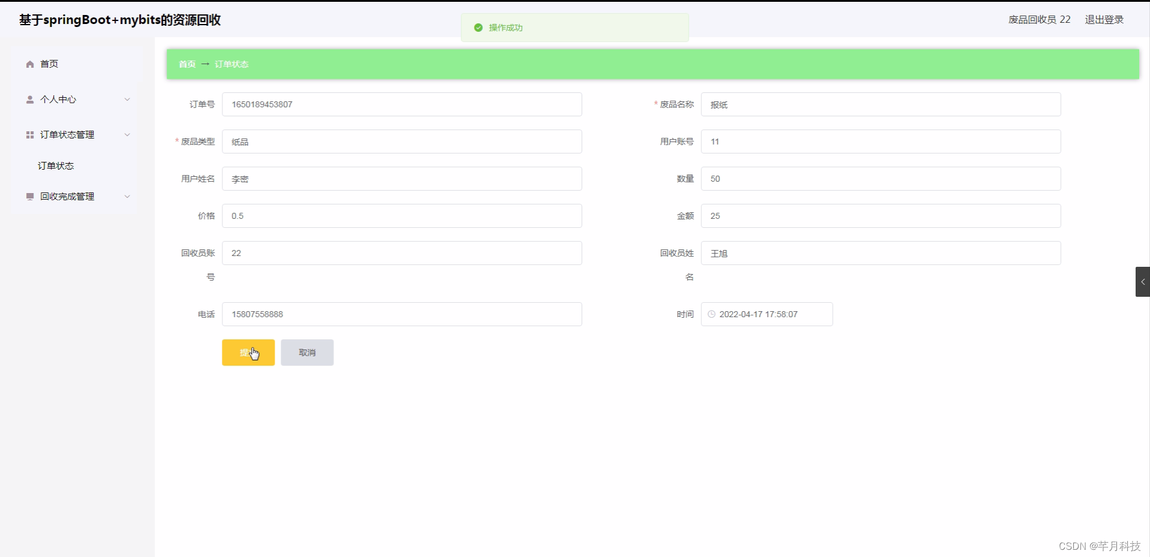The width and height of the screenshot is (1150, 557).
Task: Click the 废品回收员 22 account label
Action: click(x=1039, y=19)
